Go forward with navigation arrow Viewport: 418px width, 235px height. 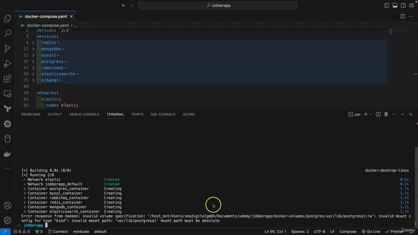(132, 5)
